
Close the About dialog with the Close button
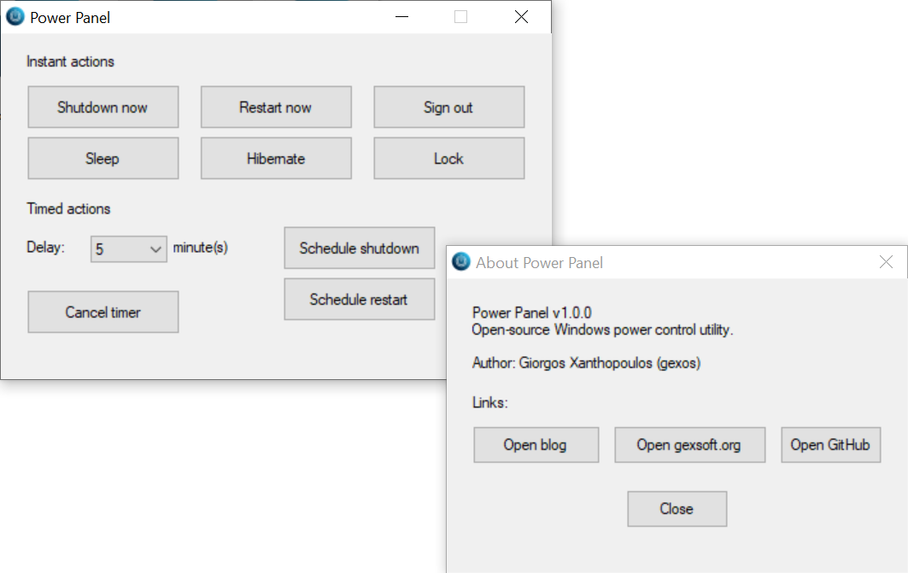(x=677, y=508)
